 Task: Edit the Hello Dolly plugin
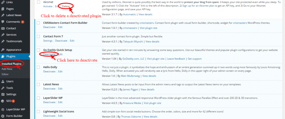pyautogui.click(x=60, y=71)
